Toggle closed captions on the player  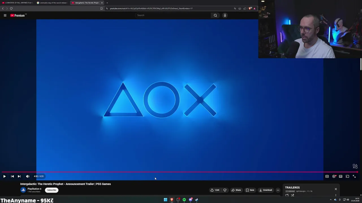pos(327,176)
